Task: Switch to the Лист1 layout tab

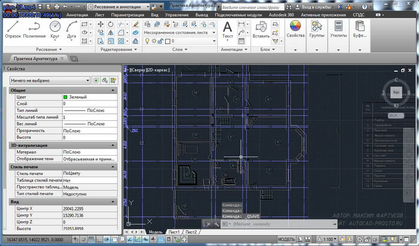Action: (174, 232)
